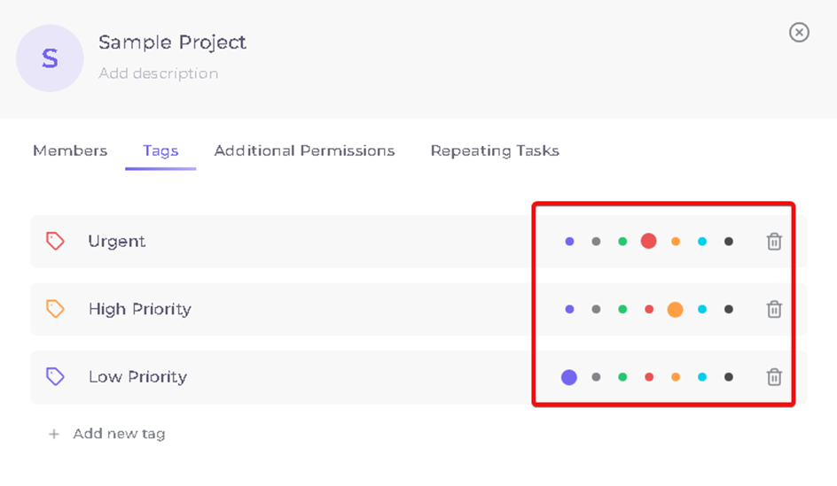This screenshot has width=837, height=486.
Task: Click the purple tag icon beside Low Priority
Action: click(55, 376)
